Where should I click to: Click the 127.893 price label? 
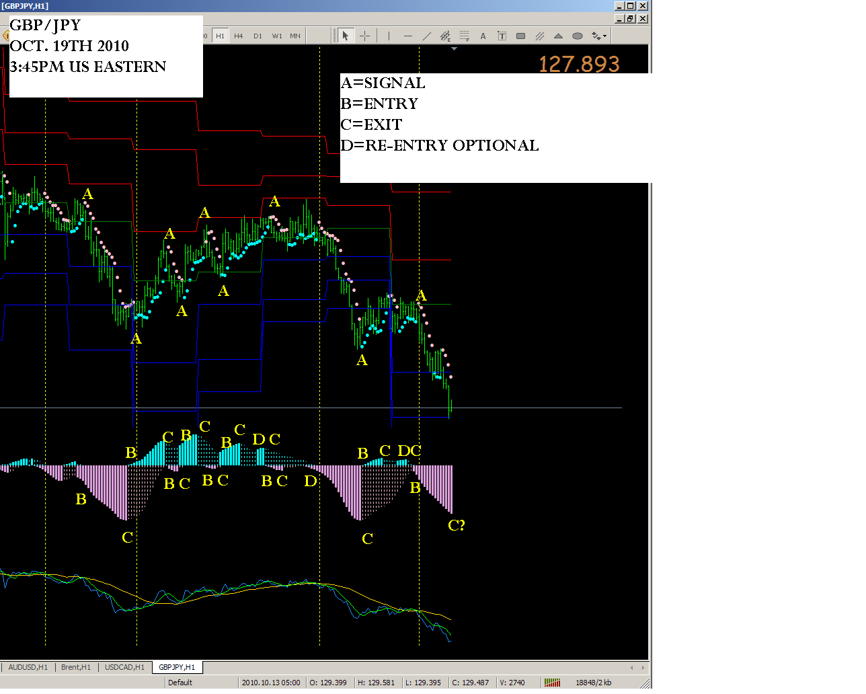tap(579, 64)
